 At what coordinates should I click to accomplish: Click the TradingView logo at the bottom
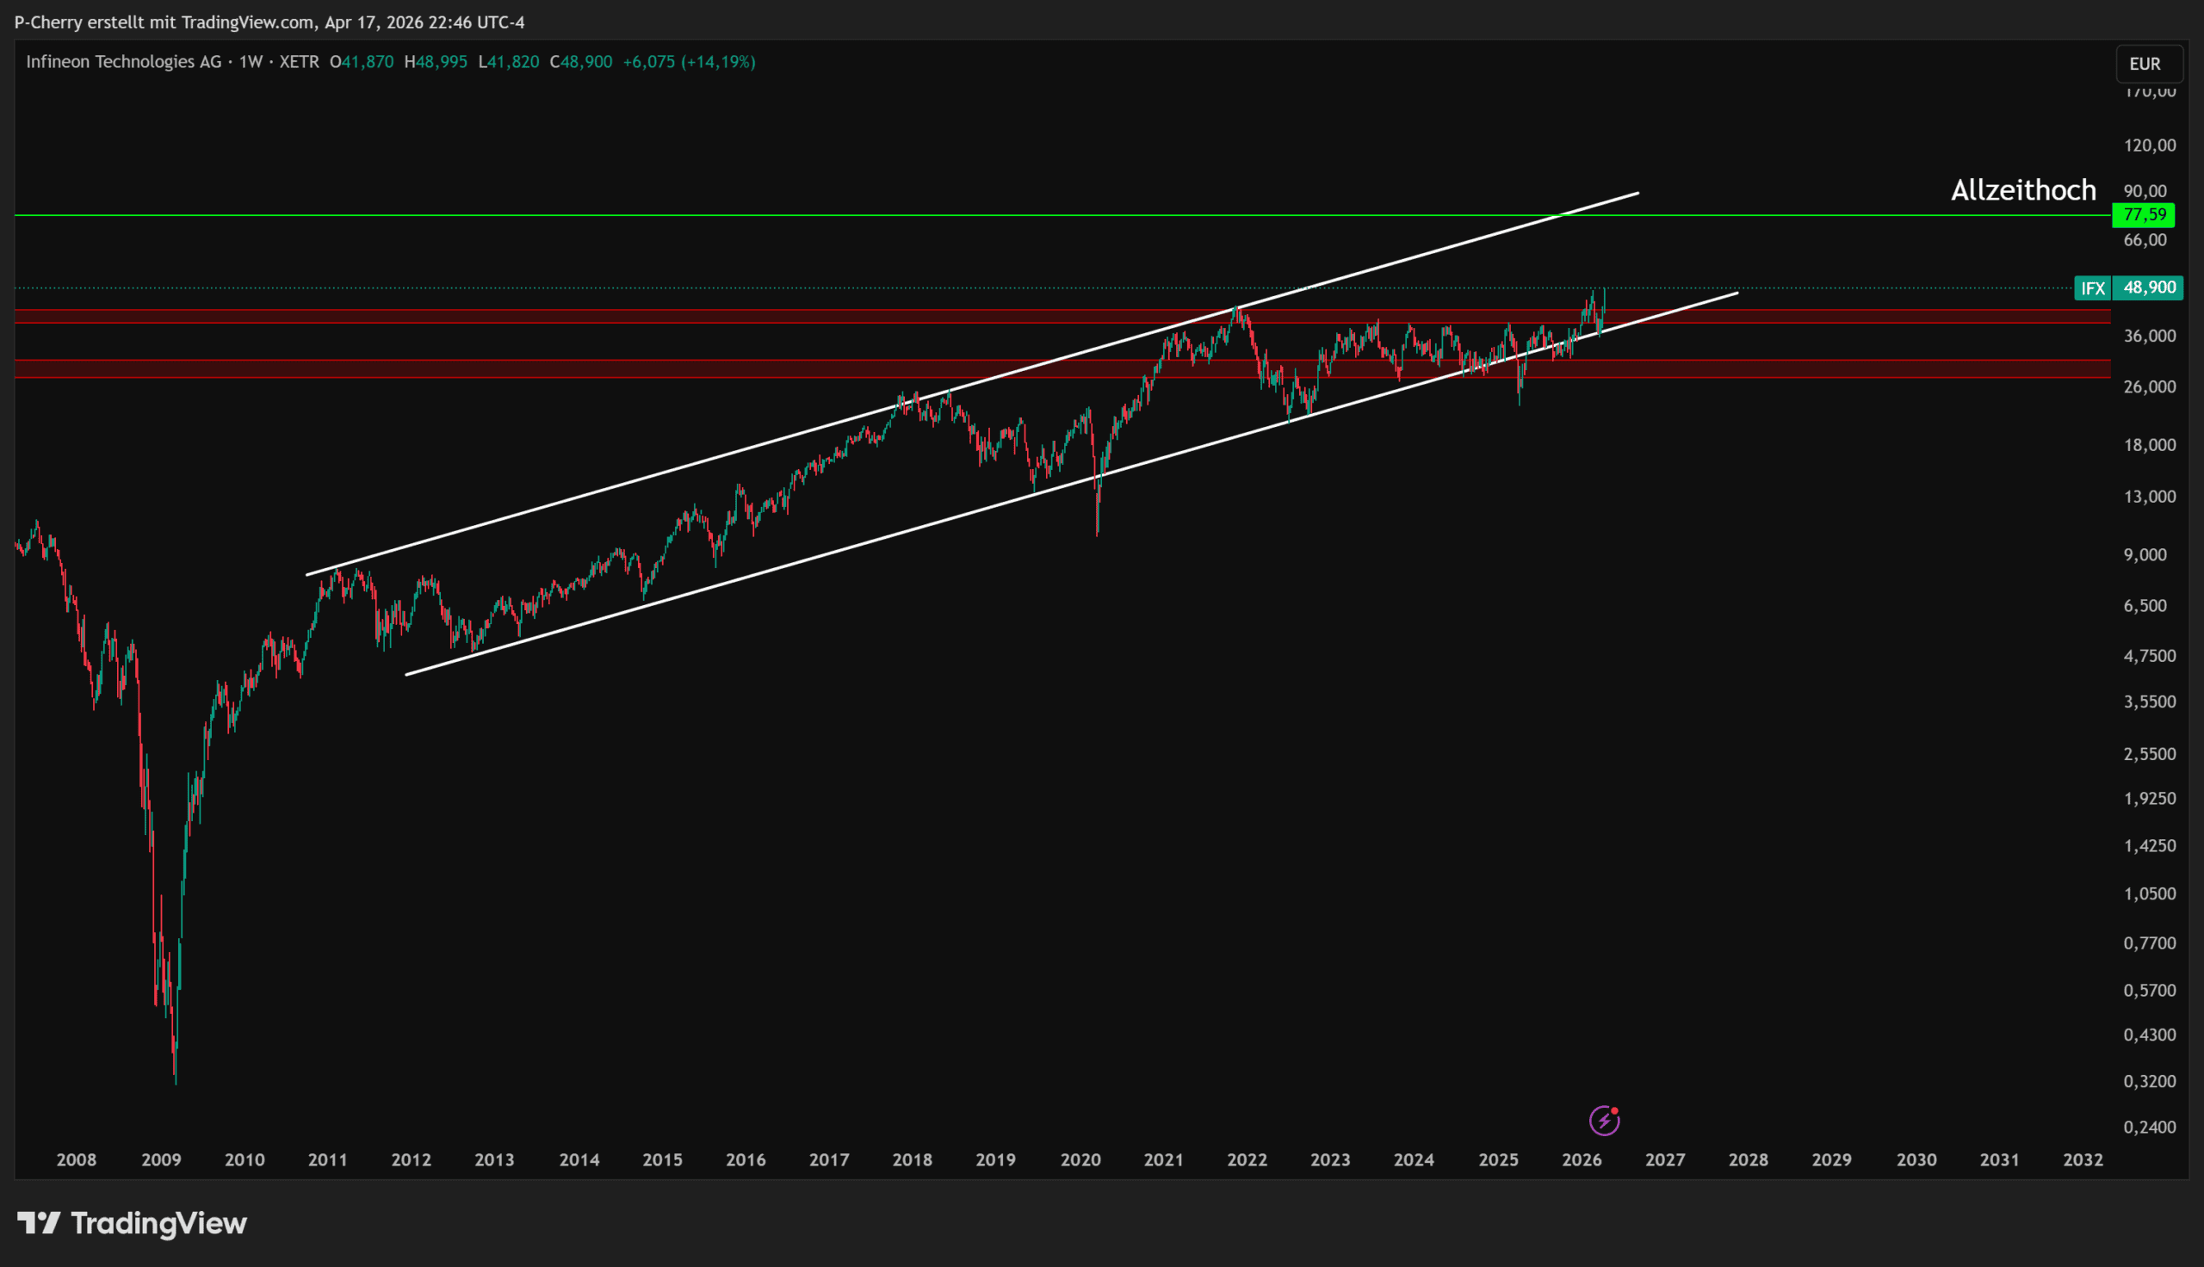click(x=133, y=1222)
